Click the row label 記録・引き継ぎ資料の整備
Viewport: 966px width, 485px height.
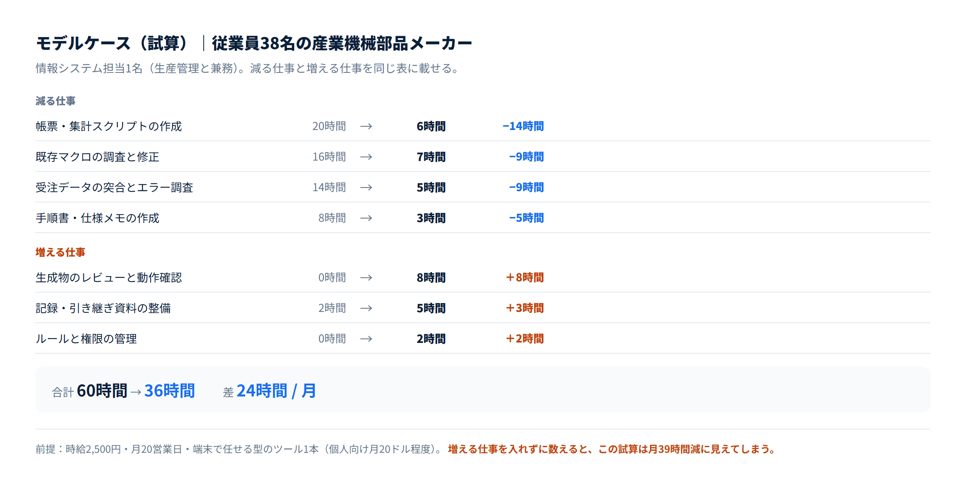point(103,308)
